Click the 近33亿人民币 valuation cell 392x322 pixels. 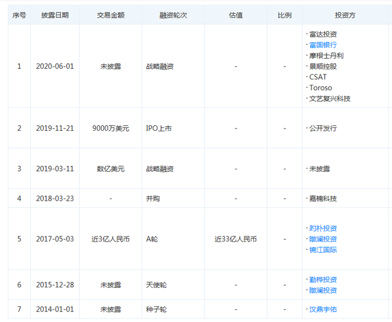(236, 239)
